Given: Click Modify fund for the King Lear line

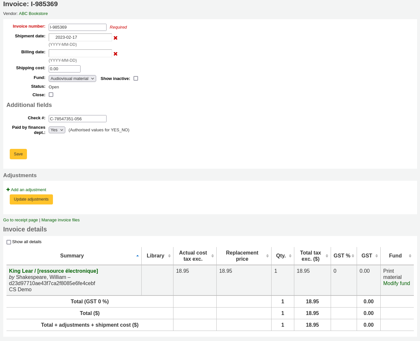Looking at the screenshot, I should (396, 283).
